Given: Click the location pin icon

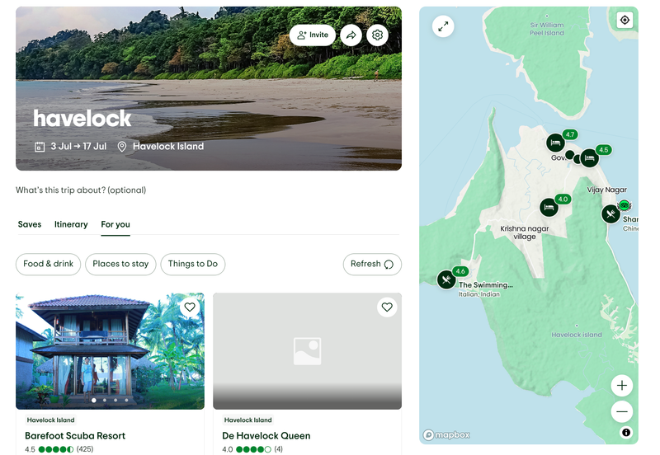Looking at the screenshot, I should click(121, 147).
